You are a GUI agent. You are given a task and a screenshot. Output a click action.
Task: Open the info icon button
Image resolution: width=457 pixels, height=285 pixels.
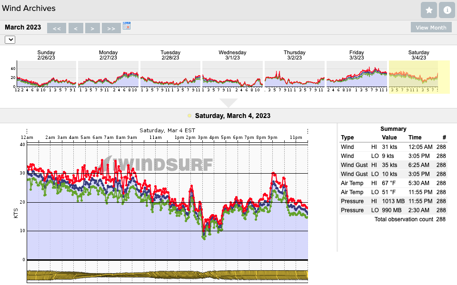pyautogui.click(x=447, y=10)
